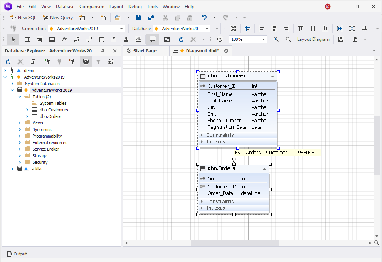Expand the Constraints section of dbo.Customers

pyautogui.click(x=202, y=135)
